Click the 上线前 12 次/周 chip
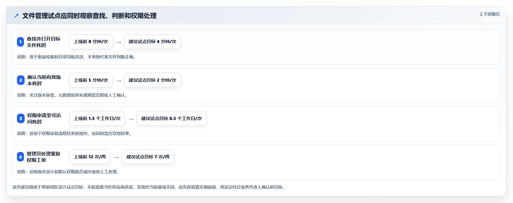 click(90, 157)
